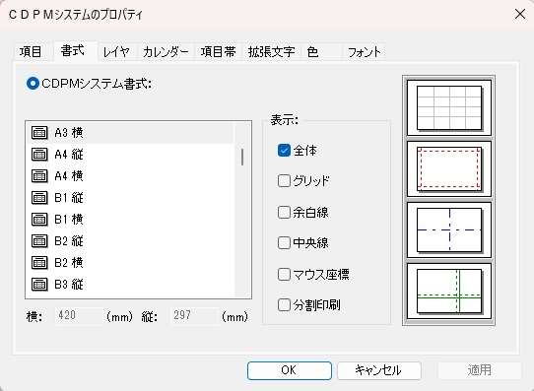Enable the グリッド checkbox
The image size is (534, 391).
pyautogui.click(x=284, y=181)
